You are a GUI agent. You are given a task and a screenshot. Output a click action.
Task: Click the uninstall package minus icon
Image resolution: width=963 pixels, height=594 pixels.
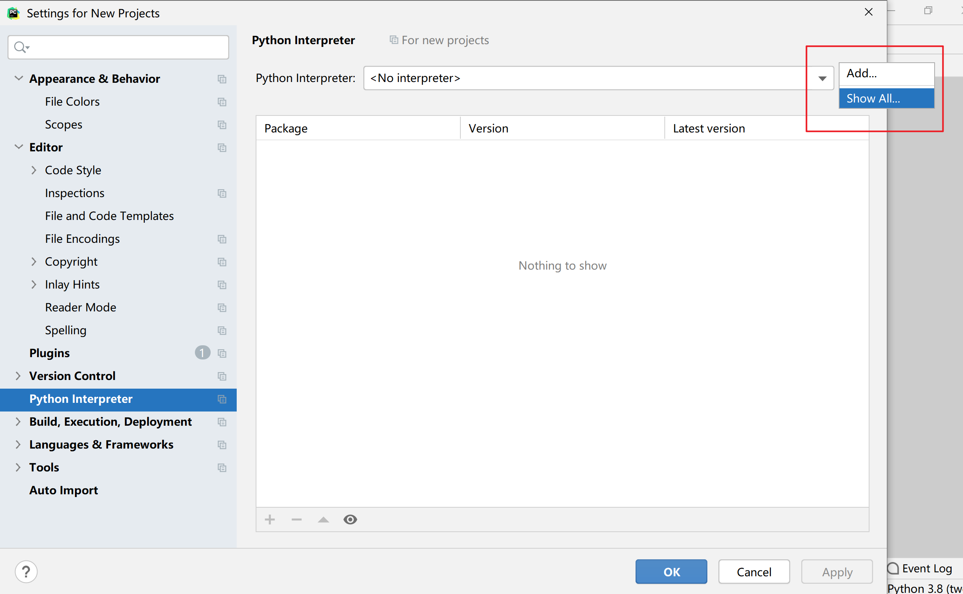(x=297, y=520)
